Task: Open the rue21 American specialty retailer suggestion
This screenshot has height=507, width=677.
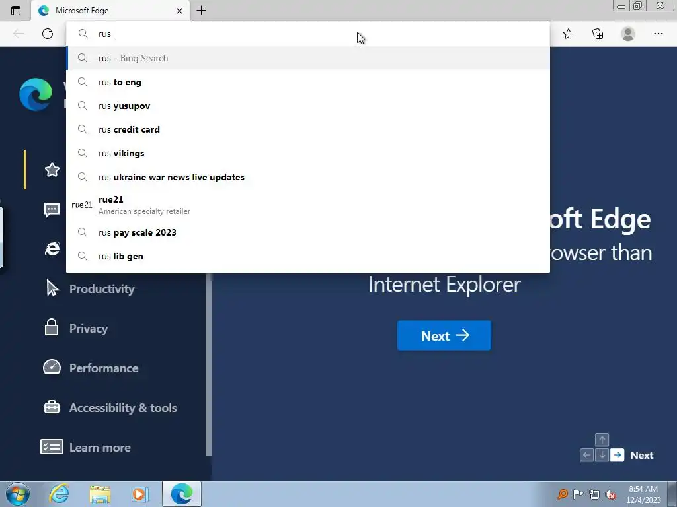Action: coord(308,205)
